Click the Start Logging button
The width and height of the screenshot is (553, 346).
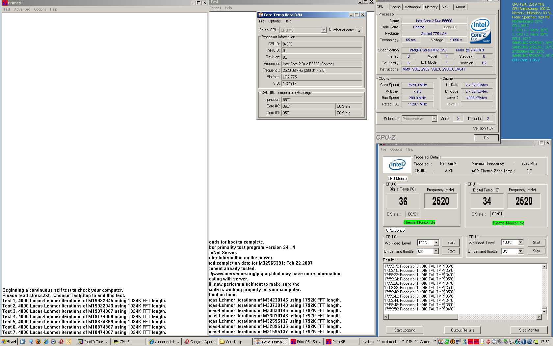[405, 330]
